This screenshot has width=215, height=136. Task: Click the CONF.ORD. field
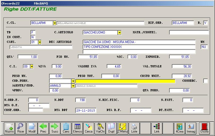(36, 110)
